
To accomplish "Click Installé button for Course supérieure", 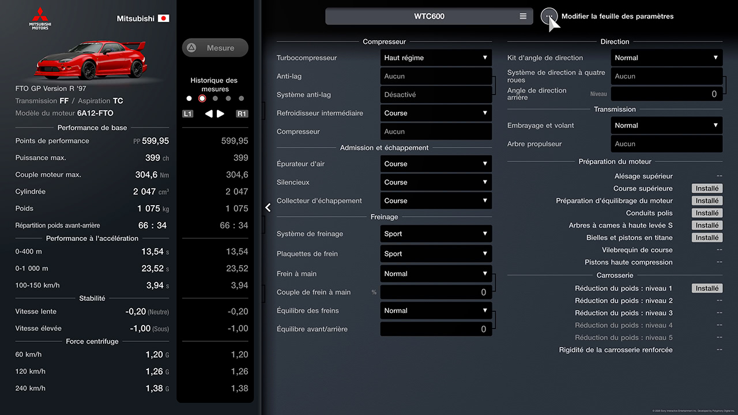I will tap(707, 188).
